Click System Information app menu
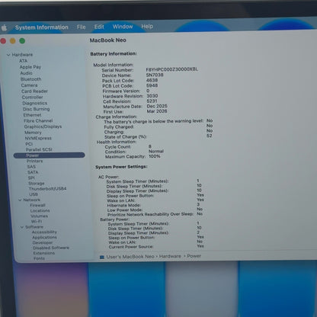 point(42,27)
